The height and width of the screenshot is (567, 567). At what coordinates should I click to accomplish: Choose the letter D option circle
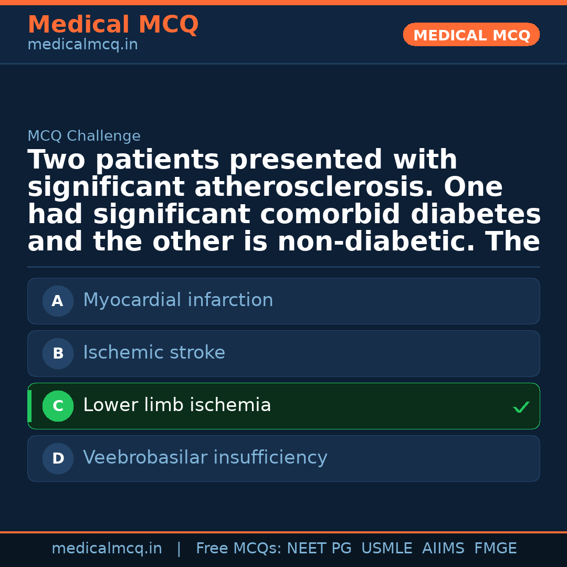tap(58, 458)
